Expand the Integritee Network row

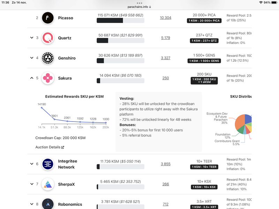click(31, 164)
